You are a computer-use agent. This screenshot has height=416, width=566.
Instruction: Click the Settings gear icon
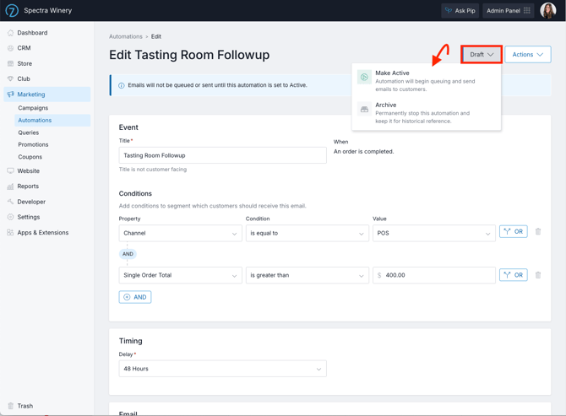[x=10, y=217]
